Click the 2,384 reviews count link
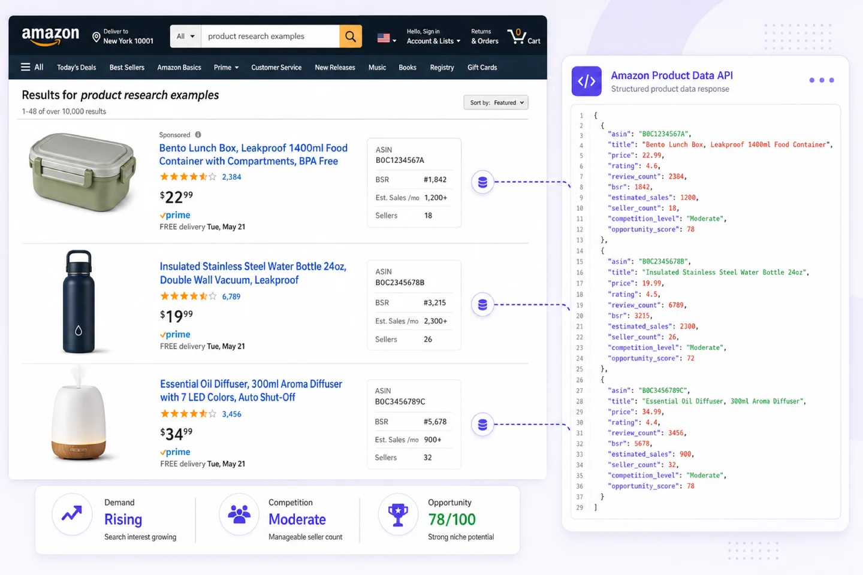 pyautogui.click(x=231, y=177)
